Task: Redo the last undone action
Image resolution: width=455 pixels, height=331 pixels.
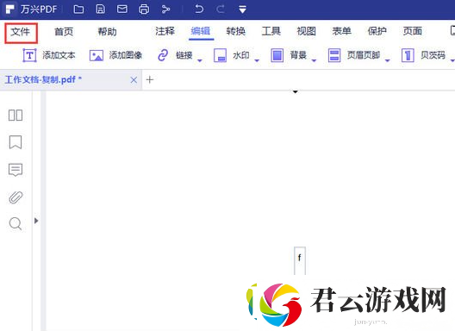Action: 221,9
